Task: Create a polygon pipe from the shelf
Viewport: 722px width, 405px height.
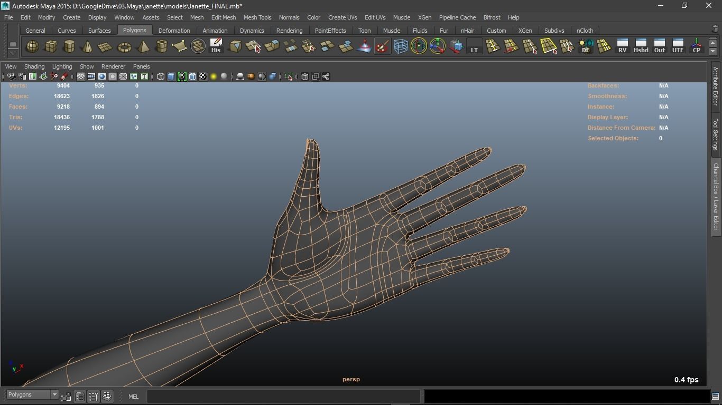Action: pyautogui.click(x=161, y=46)
